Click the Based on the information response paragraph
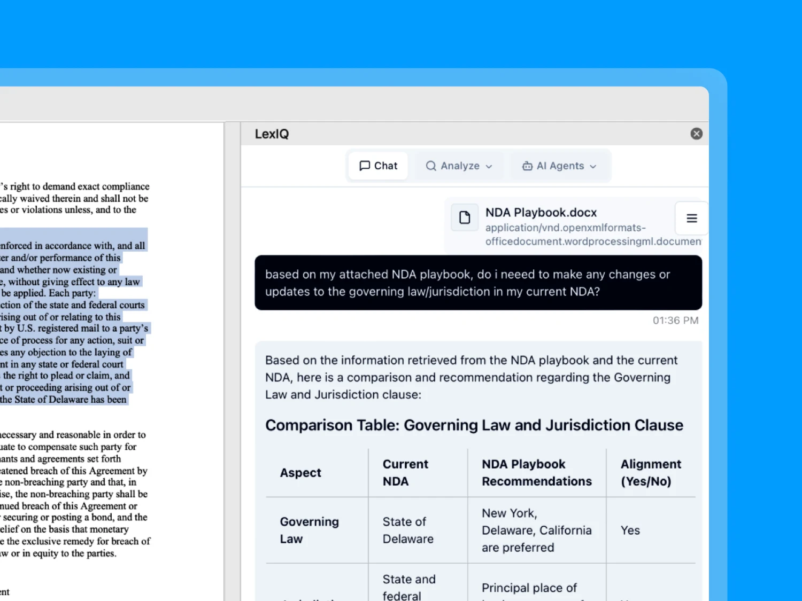The image size is (802, 601). (x=472, y=377)
